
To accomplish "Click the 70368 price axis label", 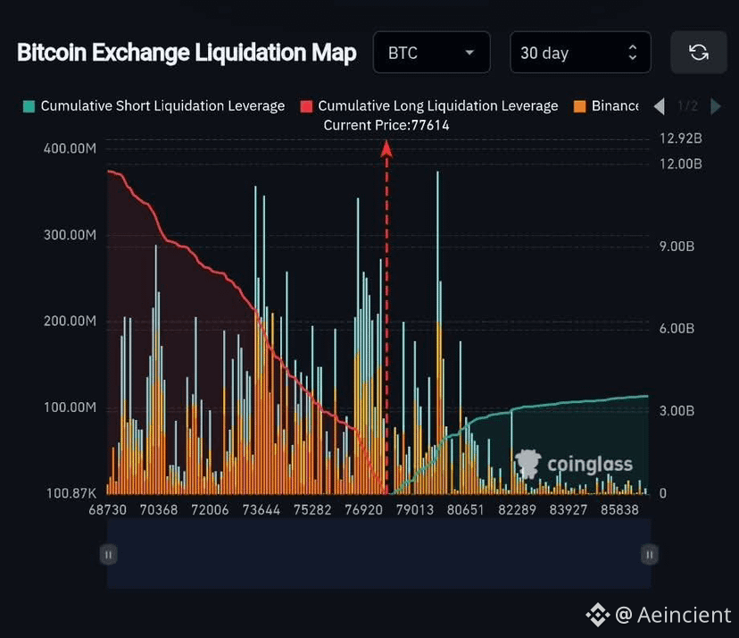I will 159,510.
